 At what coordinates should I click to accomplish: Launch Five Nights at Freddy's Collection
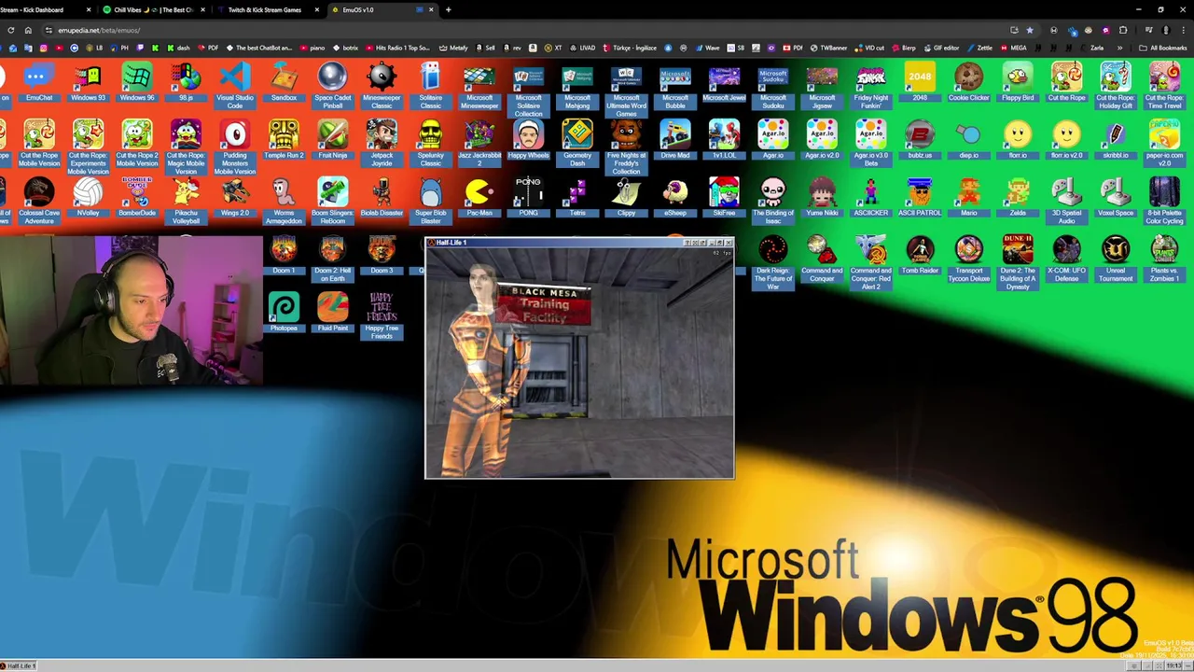[626, 147]
